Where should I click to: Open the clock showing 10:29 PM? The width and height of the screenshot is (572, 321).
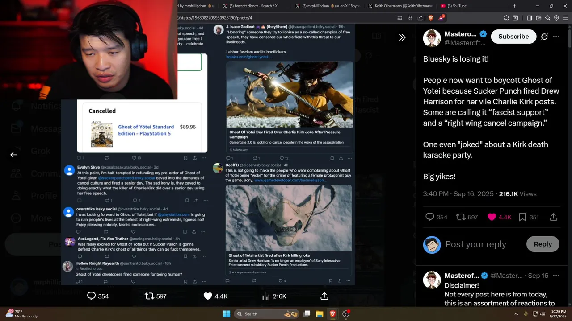pyautogui.click(x=559, y=314)
